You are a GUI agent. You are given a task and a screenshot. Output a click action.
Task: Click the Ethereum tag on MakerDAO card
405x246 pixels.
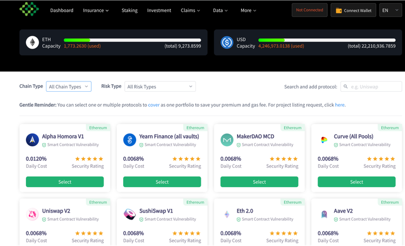click(x=292, y=127)
